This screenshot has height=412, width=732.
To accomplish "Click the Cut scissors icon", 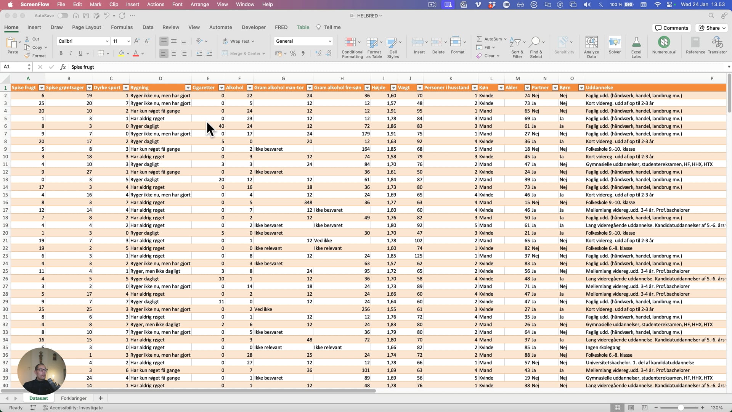I will click(27, 39).
